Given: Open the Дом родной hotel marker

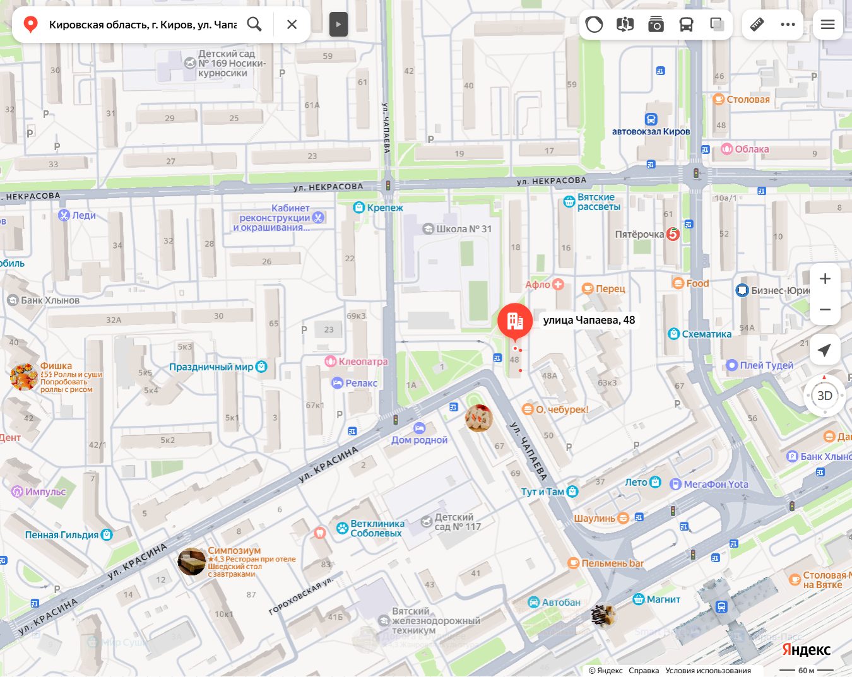Looking at the screenshot, I should tap(419, 428).
